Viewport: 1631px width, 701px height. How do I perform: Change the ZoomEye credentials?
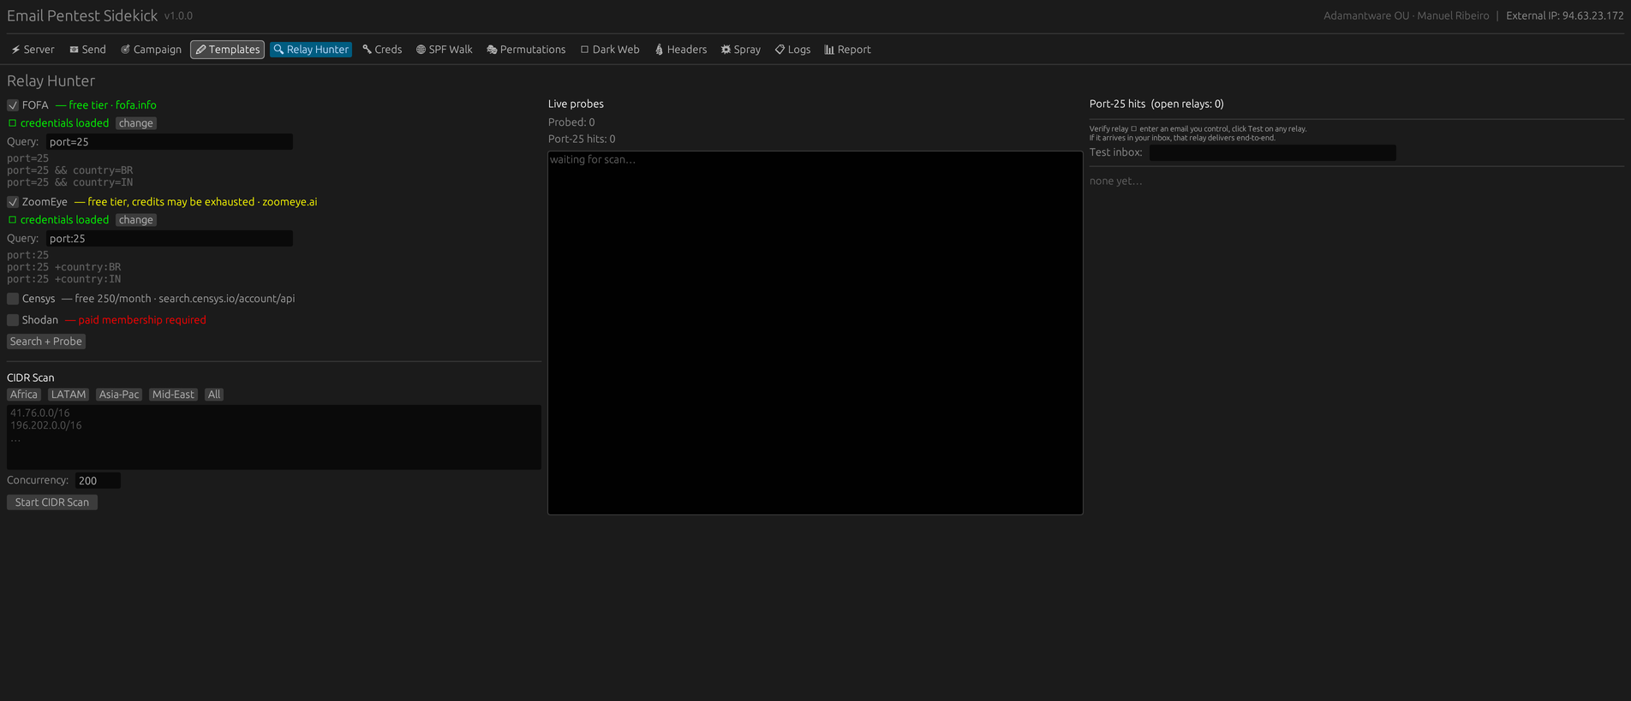136,220
